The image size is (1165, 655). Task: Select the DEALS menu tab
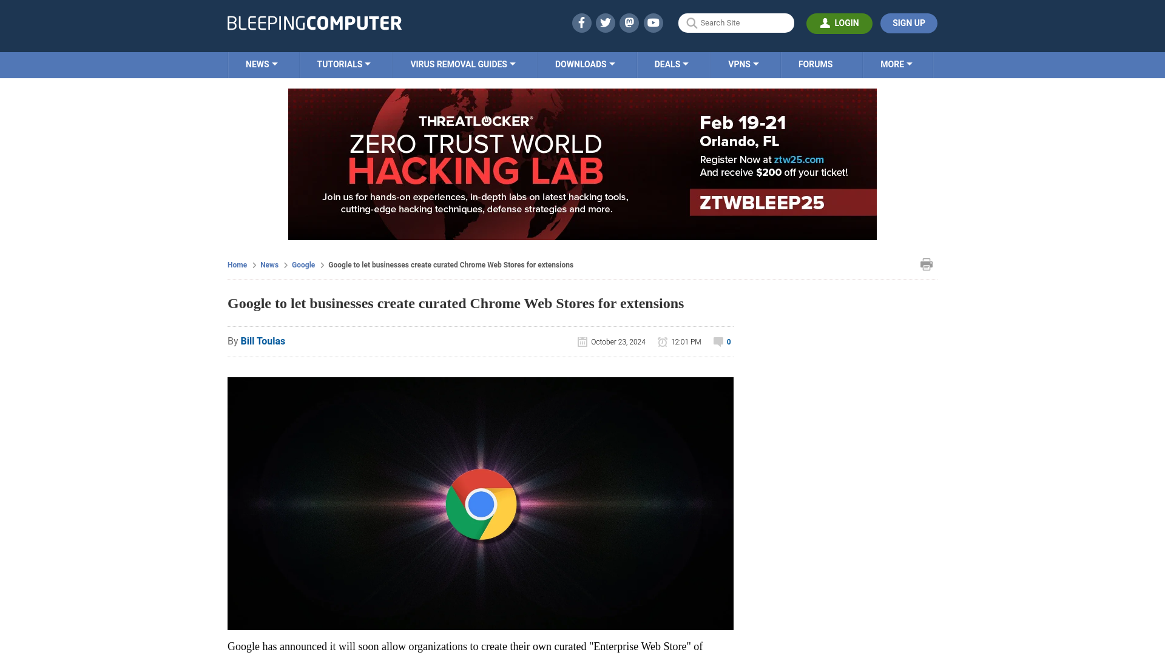(x=671, y=64)
